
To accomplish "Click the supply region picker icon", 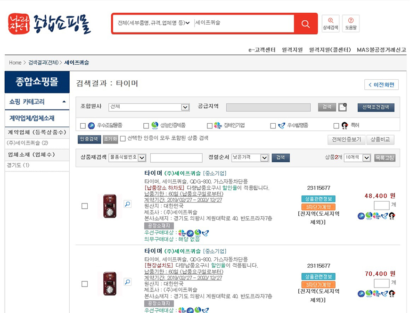I will coord(343,107).
